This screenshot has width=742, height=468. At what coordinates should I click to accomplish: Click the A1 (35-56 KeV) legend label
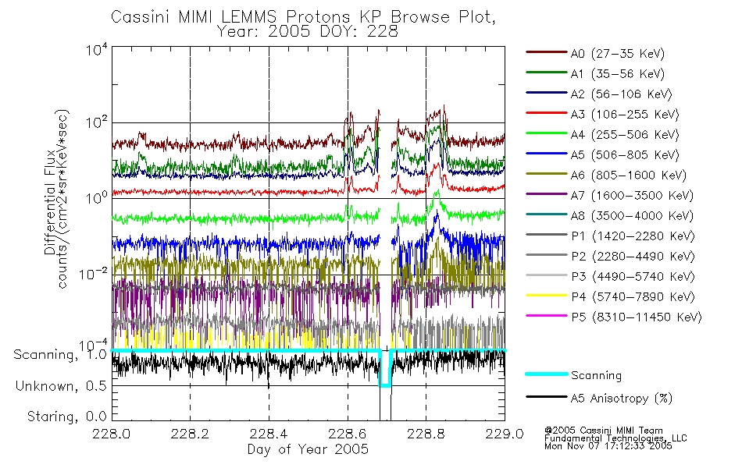click(618, 74)
